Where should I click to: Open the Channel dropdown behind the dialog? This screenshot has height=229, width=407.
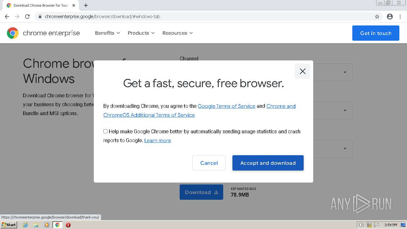point(345,72)
